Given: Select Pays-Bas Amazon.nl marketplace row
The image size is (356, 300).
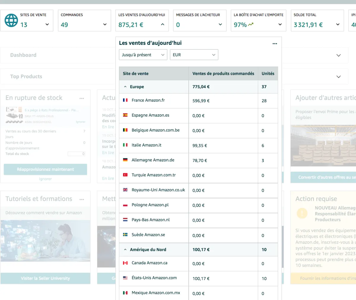Looking at the screenshot, I should [x=198, y=220].
